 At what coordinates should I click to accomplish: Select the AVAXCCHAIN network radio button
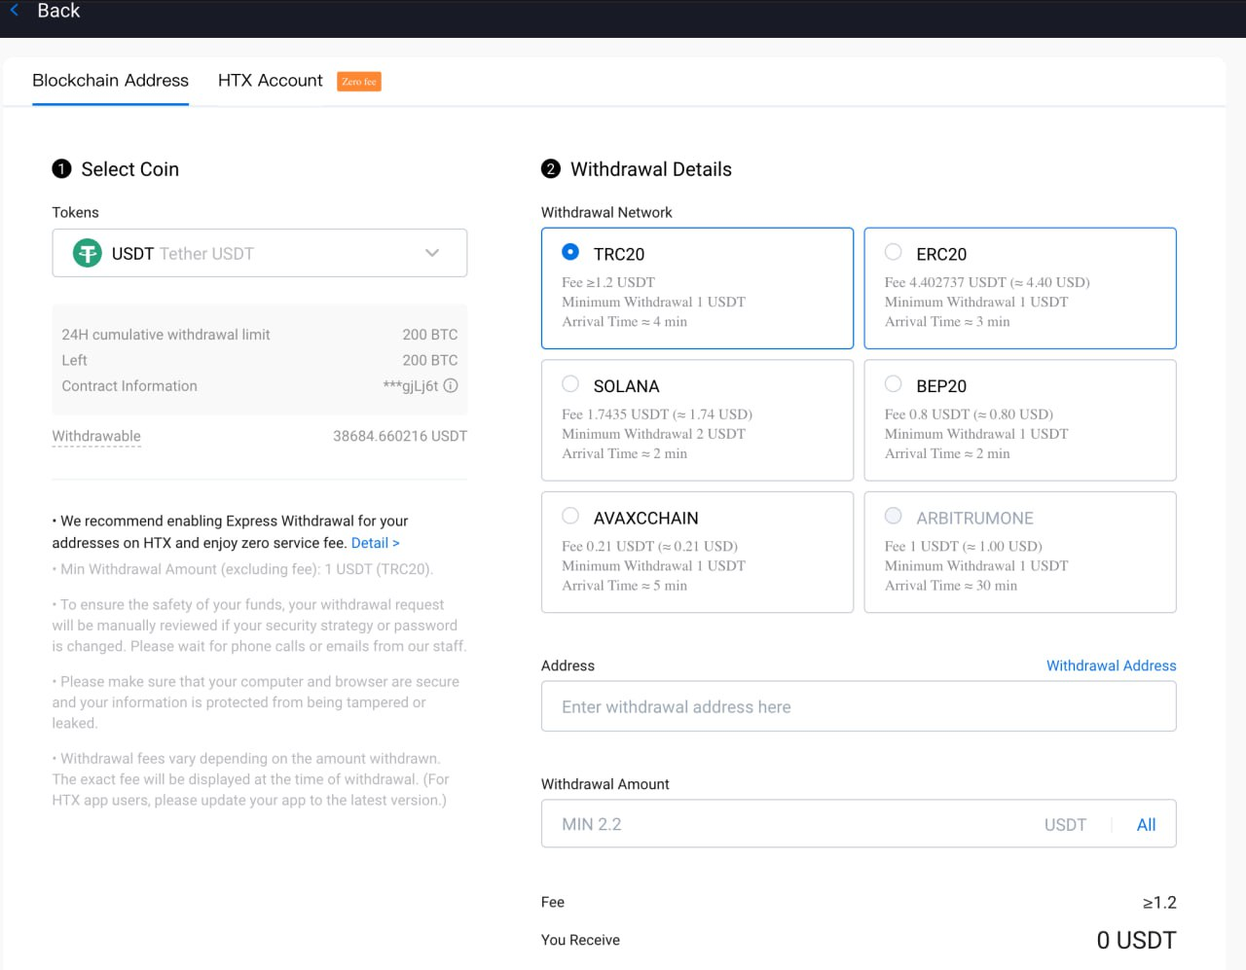(570, 516)
